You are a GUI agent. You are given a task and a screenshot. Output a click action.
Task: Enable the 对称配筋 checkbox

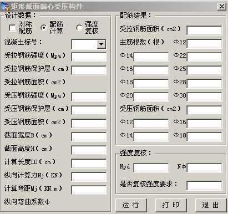[x=13, y=28]
